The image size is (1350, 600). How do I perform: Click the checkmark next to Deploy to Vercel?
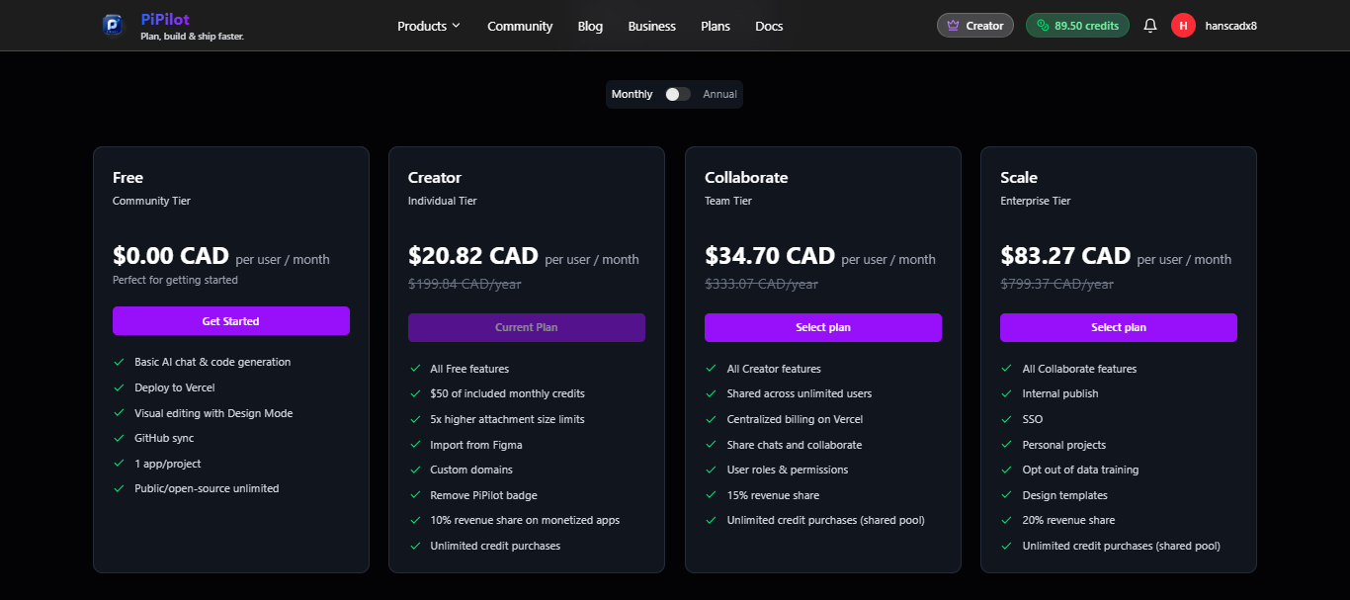(x=120, y=387)
